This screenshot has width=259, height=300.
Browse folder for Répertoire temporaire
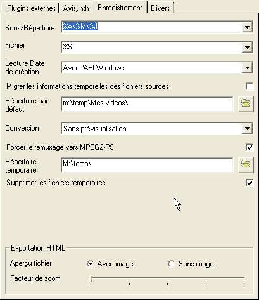point(246,165)
